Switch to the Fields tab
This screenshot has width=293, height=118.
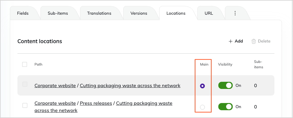click(23, 13)
